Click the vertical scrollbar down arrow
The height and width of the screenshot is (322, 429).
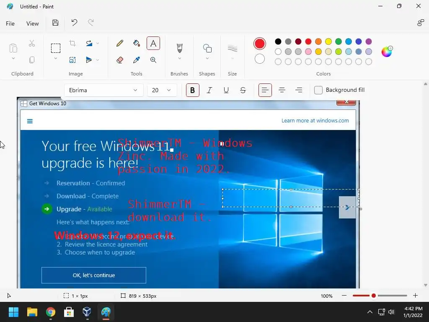pos(426,285)
